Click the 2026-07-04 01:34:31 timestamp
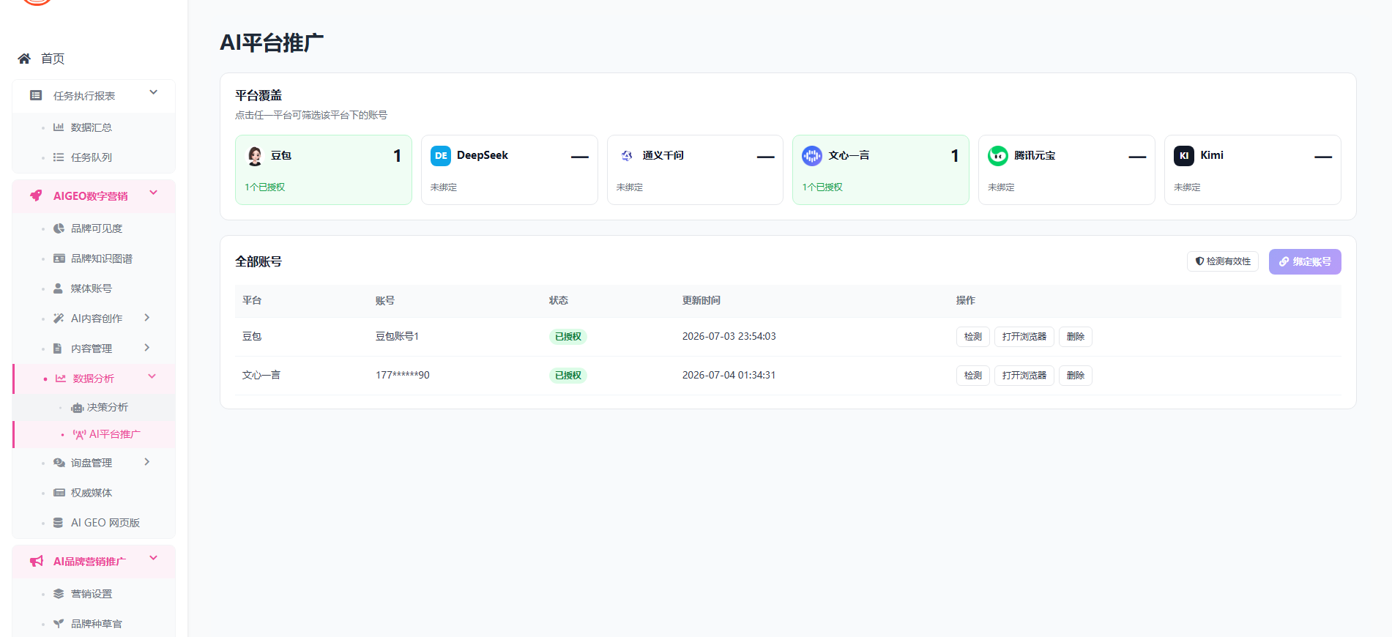The height and width of the screenshot is (637, 1392). 729,376
